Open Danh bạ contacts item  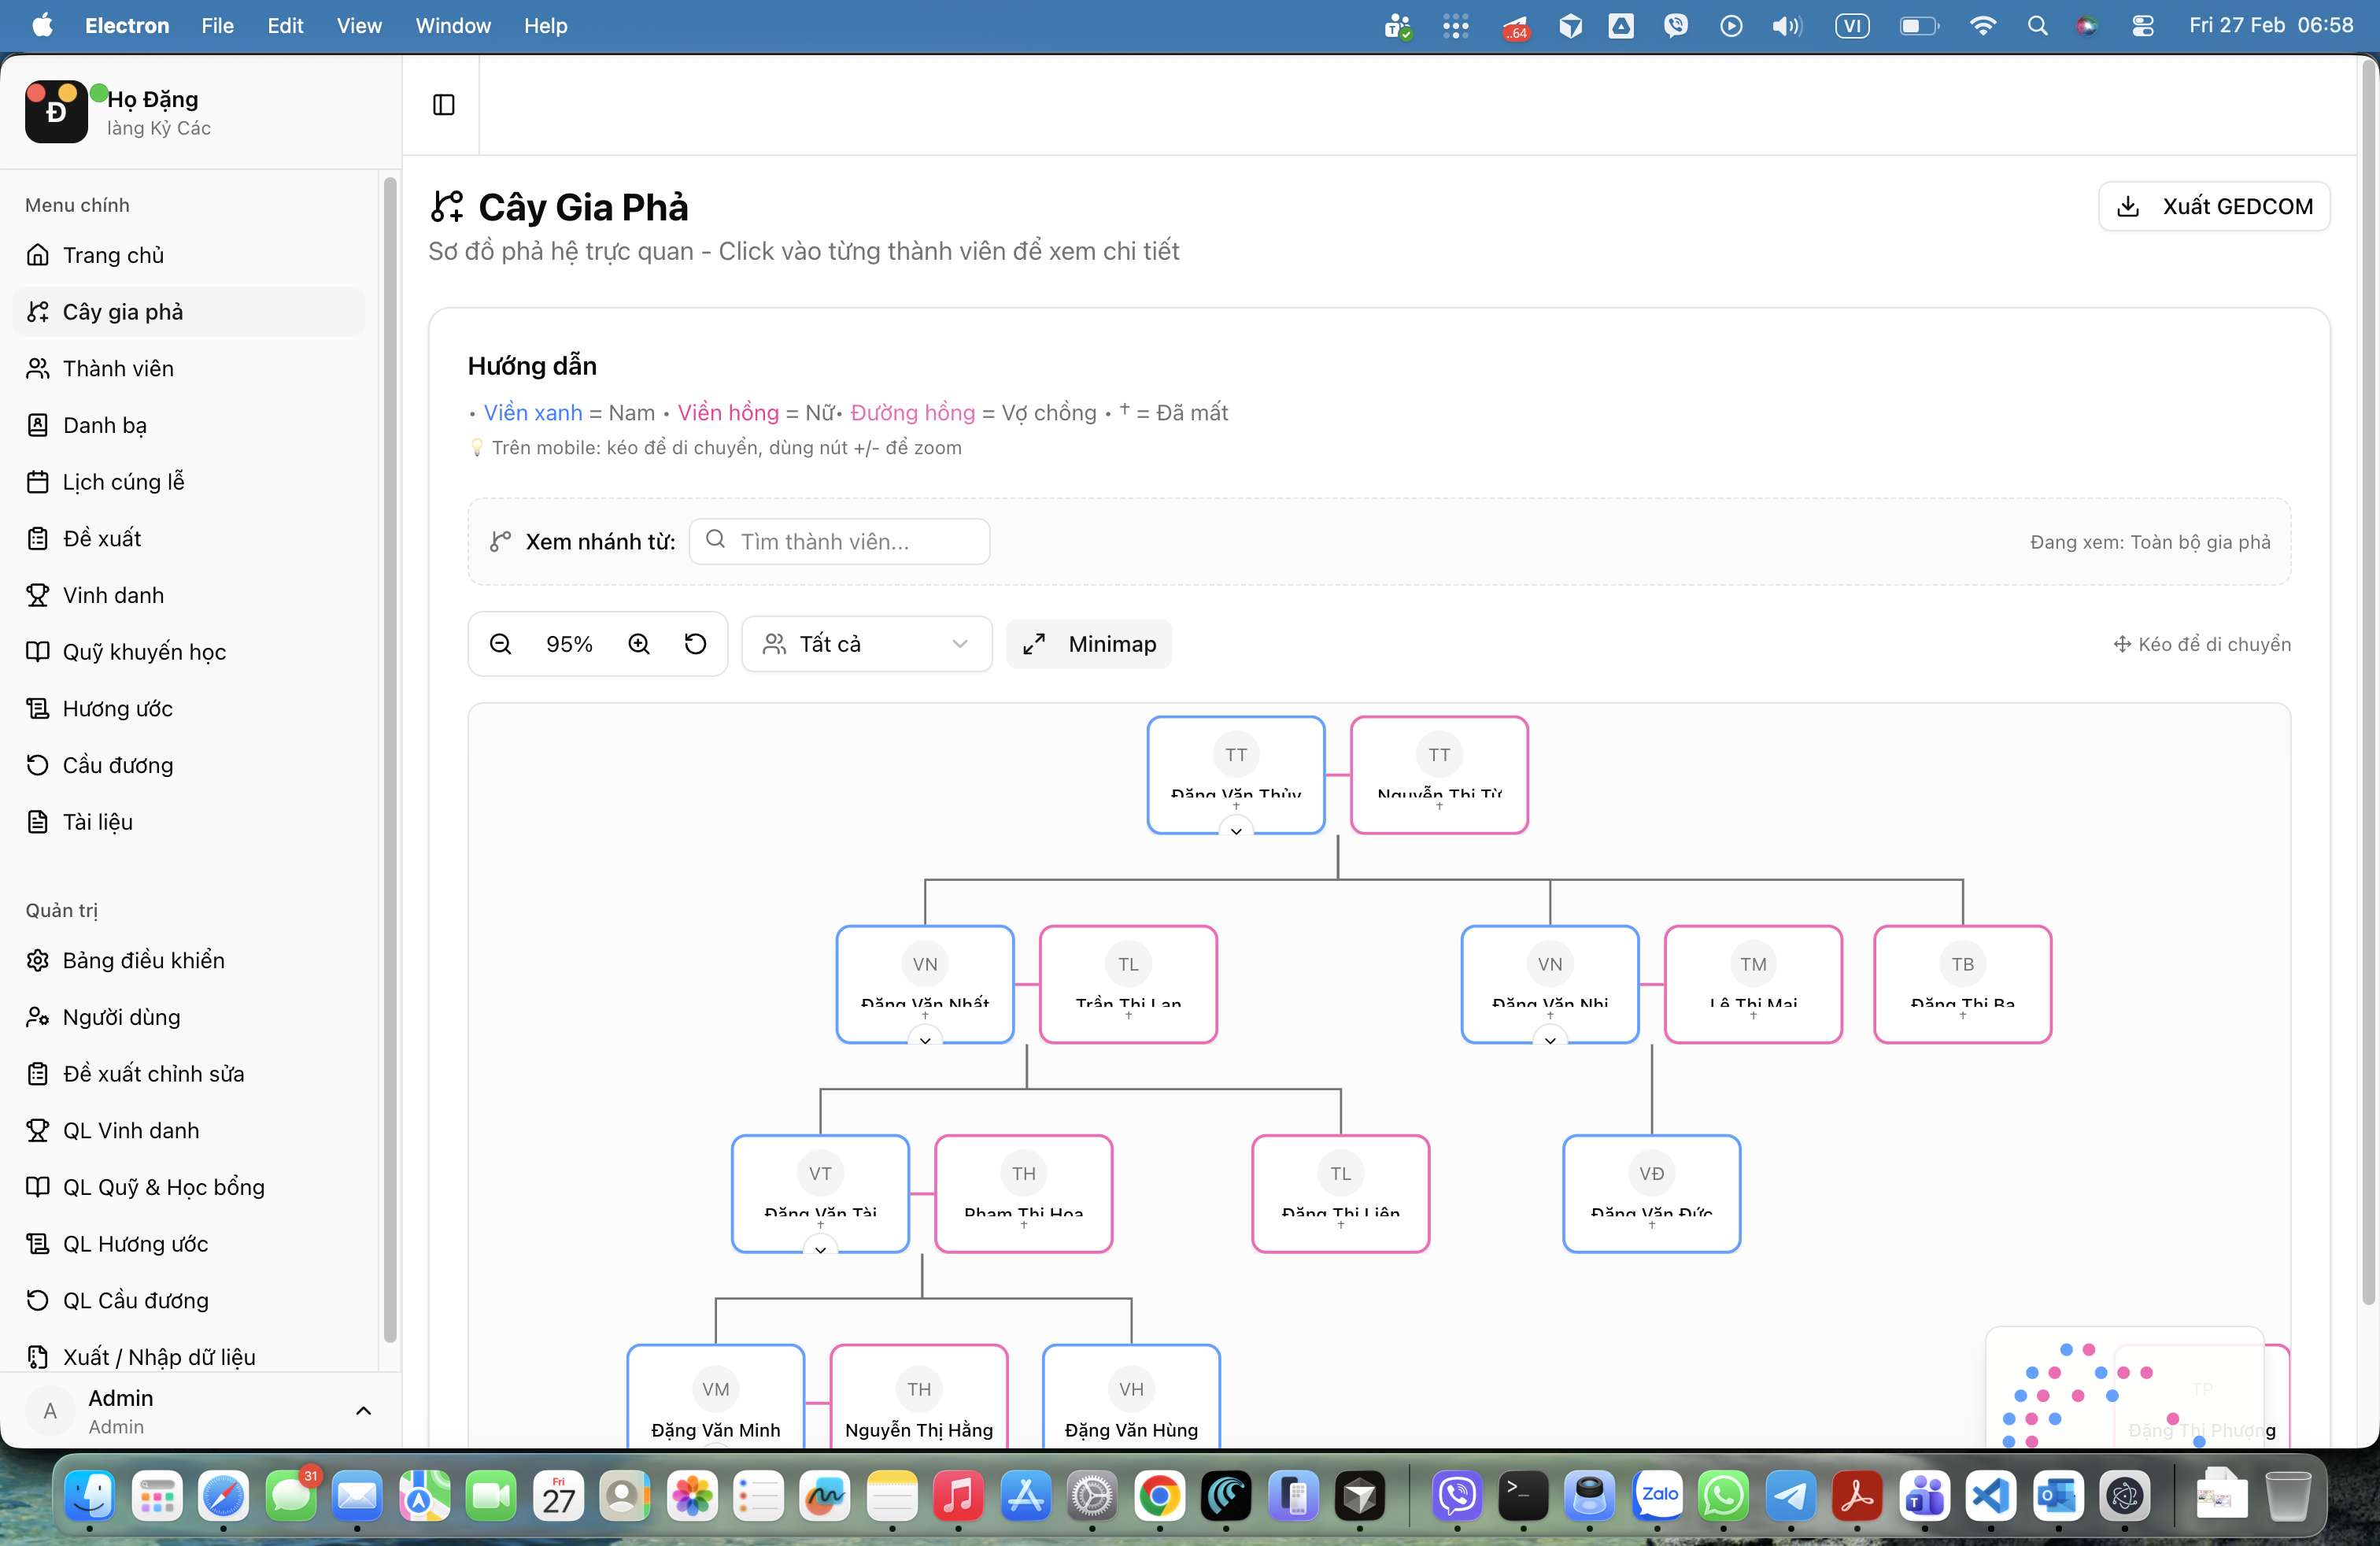pyautogui.click(x=104, y=425)
